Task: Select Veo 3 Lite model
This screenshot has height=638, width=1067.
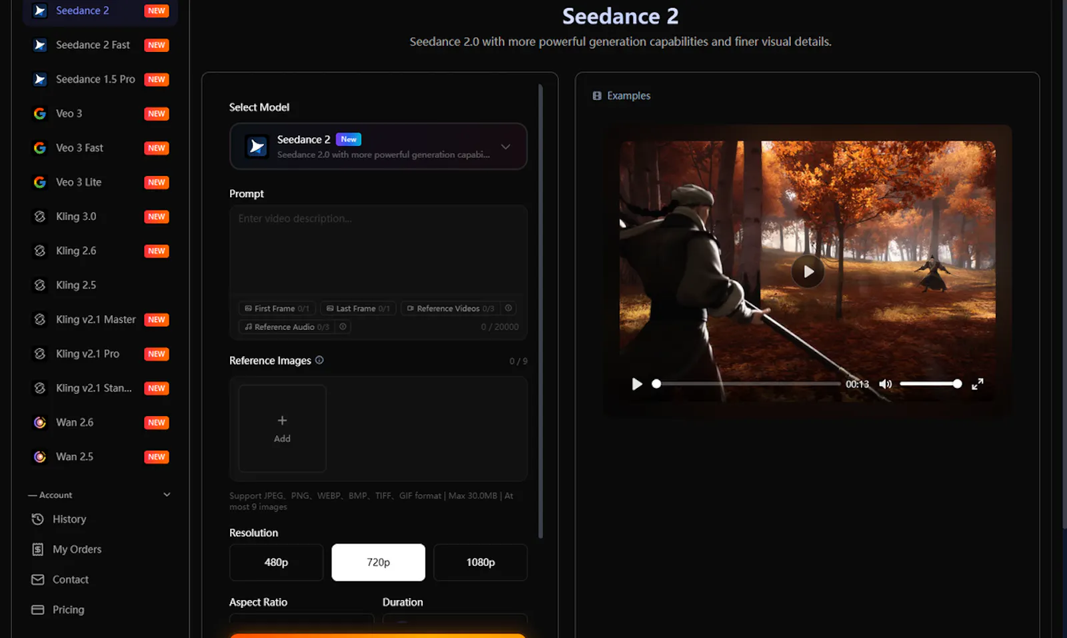Action: (100, 182)
